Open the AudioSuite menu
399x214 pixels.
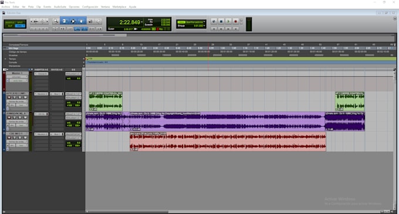60,7
